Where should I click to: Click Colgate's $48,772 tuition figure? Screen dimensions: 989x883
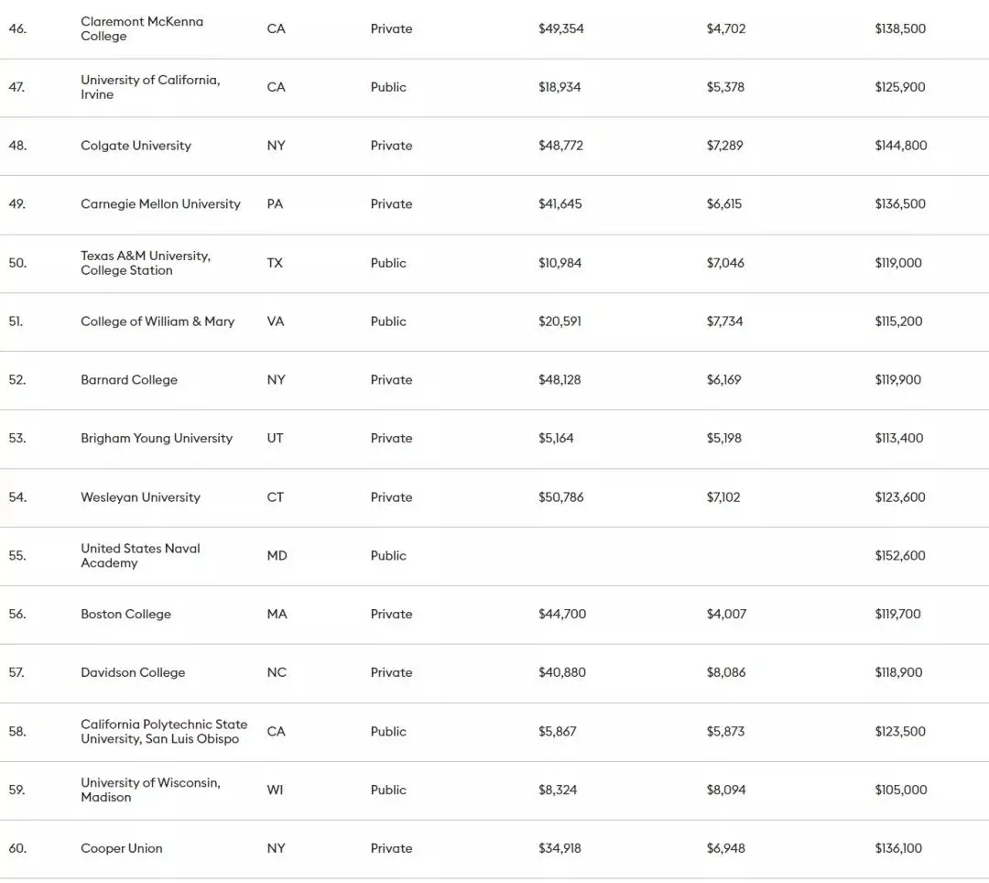(560, 146)
